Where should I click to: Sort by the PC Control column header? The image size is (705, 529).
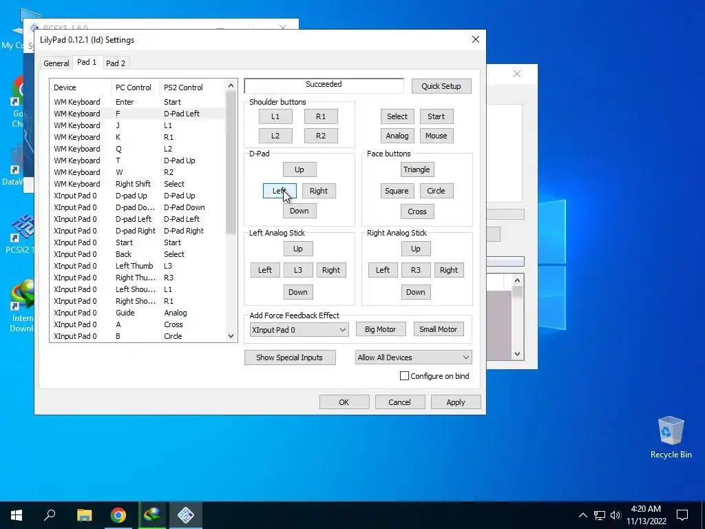[136, 87]
